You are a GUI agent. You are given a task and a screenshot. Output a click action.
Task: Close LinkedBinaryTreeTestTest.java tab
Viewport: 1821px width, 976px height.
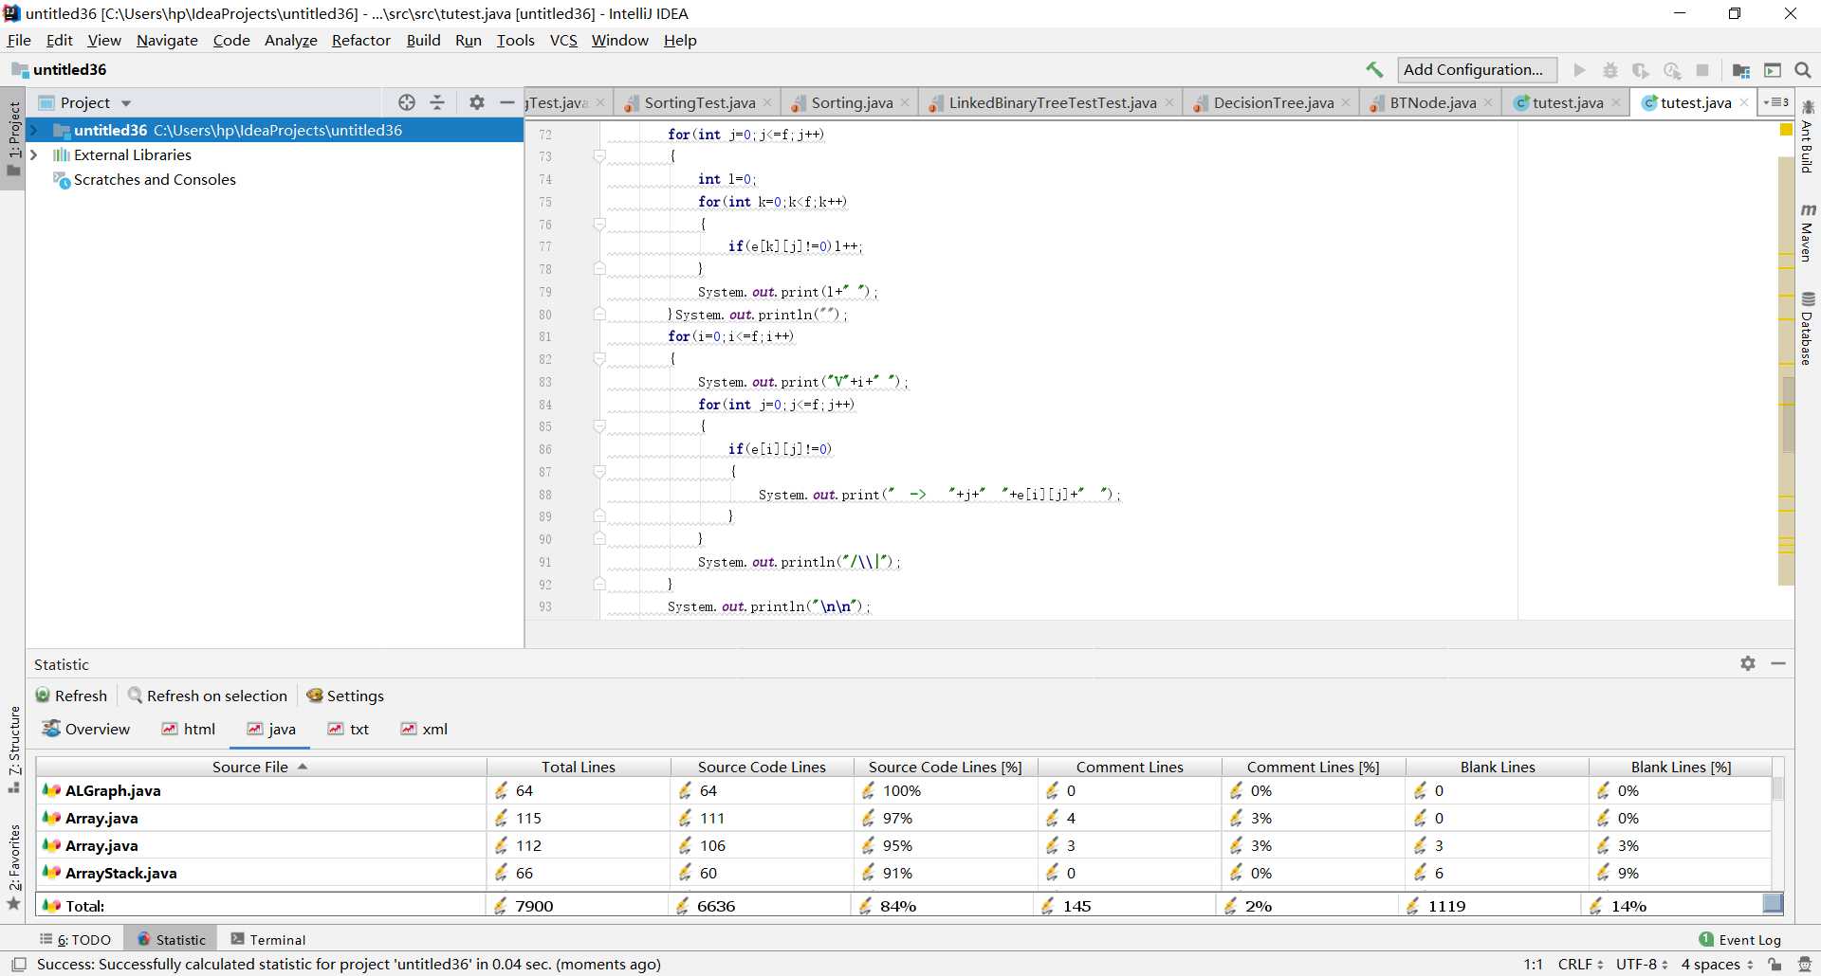tap(1169, 102)
